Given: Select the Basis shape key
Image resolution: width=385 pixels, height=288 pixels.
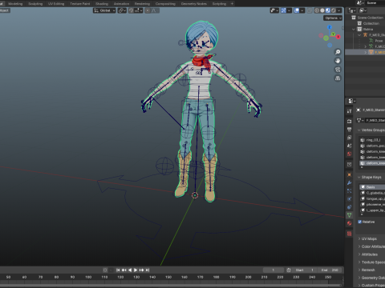Looking at the screenshot, I should point(373,187).
